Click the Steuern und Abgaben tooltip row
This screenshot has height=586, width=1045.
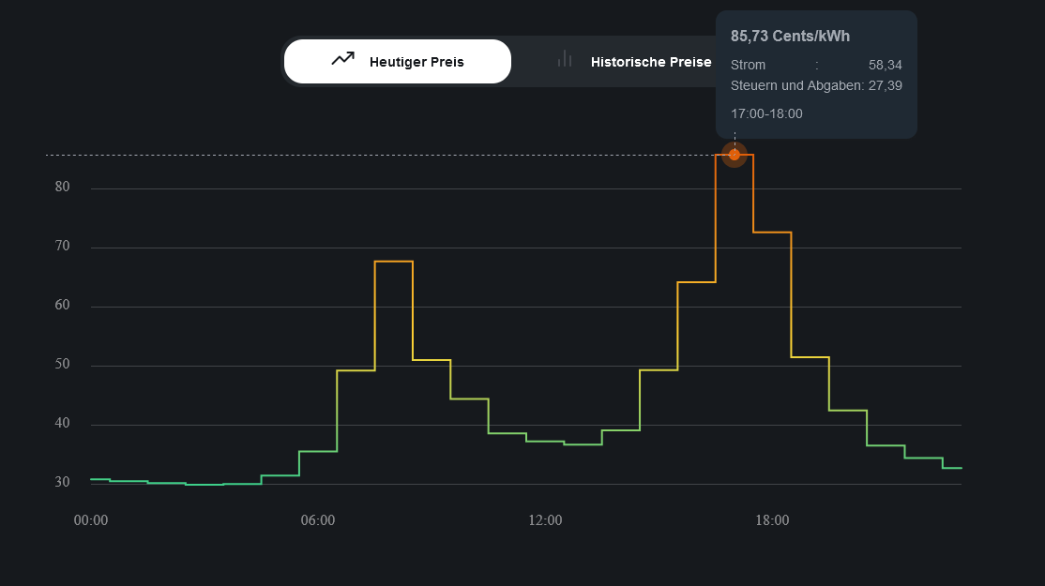(x=815, y=85)
